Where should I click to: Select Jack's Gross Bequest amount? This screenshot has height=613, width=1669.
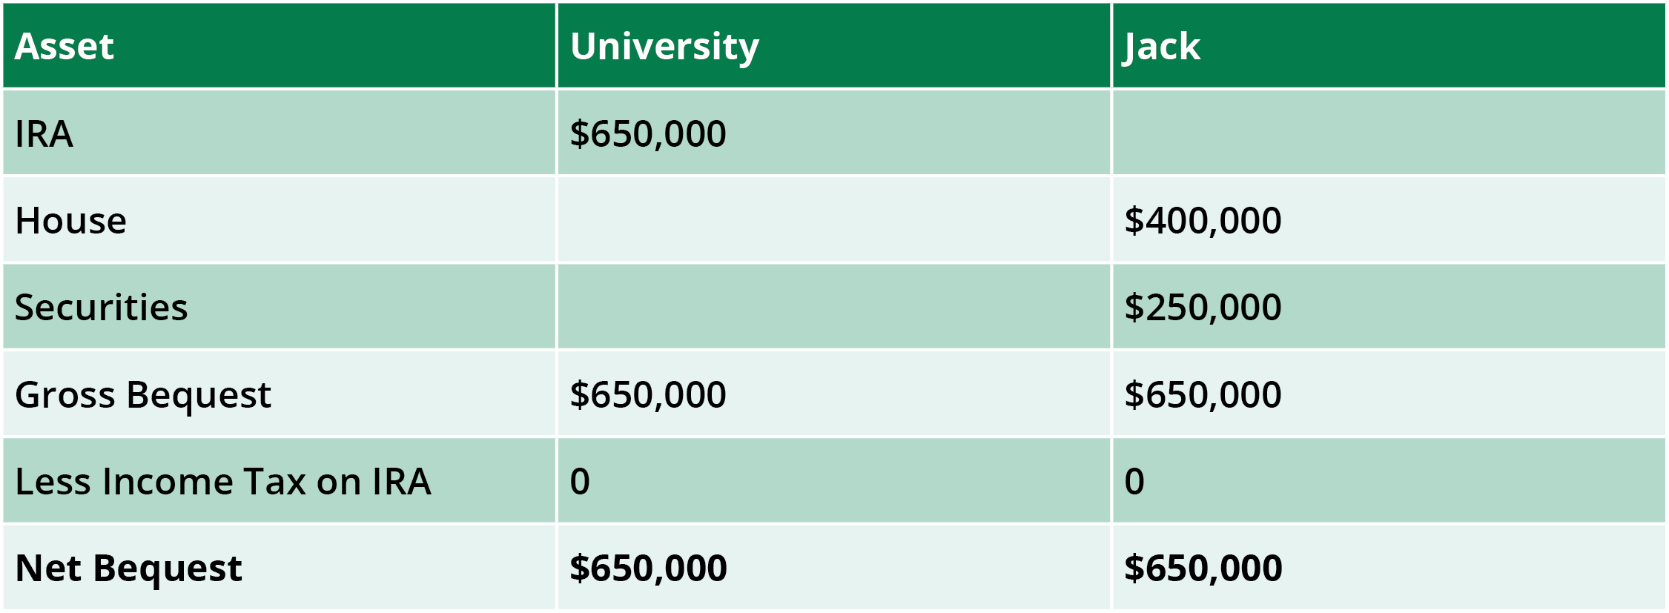click(x=1203, y=394)
